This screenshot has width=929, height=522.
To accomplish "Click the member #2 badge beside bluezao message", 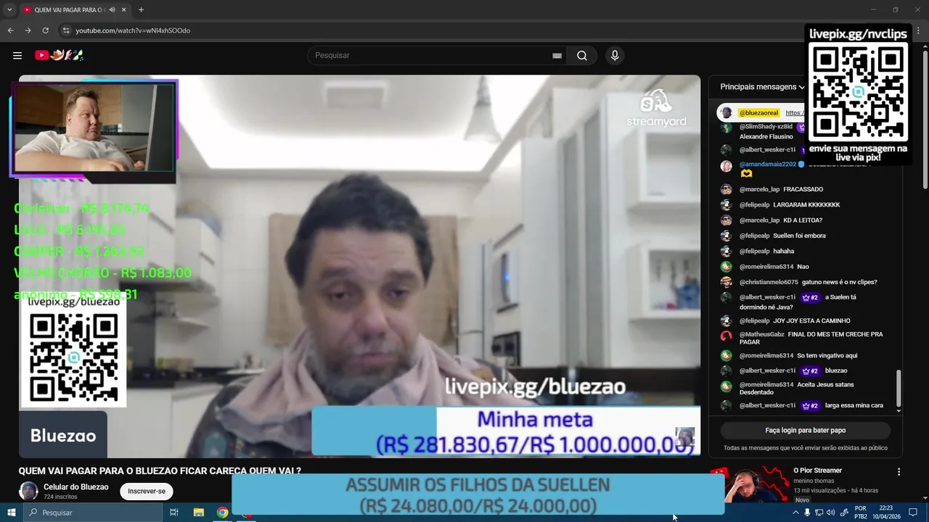I will click(810, 370).
